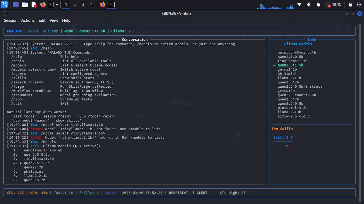
Task: Select tinyllama:1.1b in Ollama Models panel
Action: [292, 61]
